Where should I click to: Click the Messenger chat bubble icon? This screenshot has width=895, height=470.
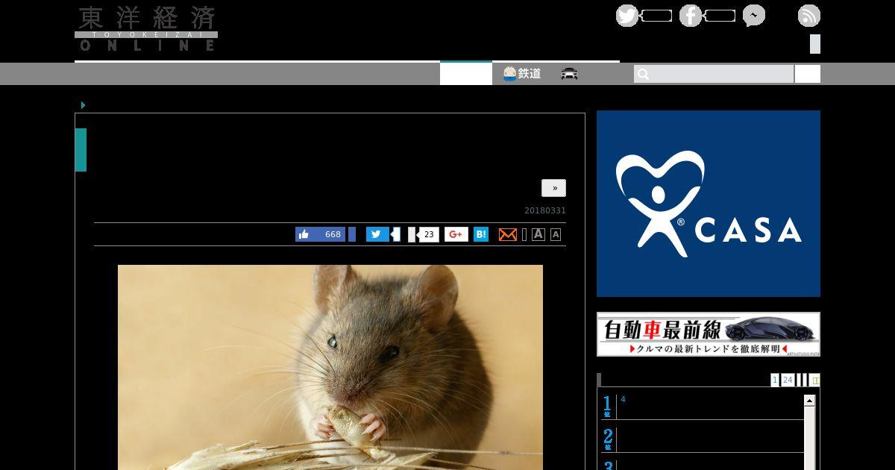click(753, 16)
